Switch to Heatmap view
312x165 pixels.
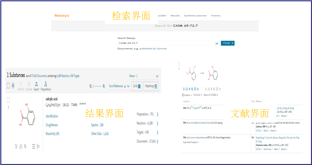click(x=151, y=86)
